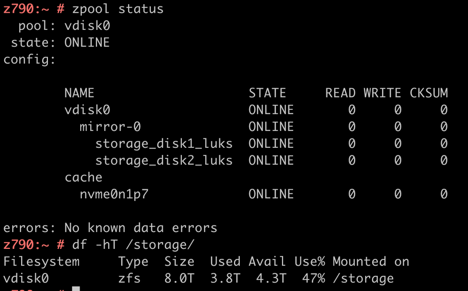468x291 pixels.
Task: Click the CKSUM column header
Action: coord(429,93)
